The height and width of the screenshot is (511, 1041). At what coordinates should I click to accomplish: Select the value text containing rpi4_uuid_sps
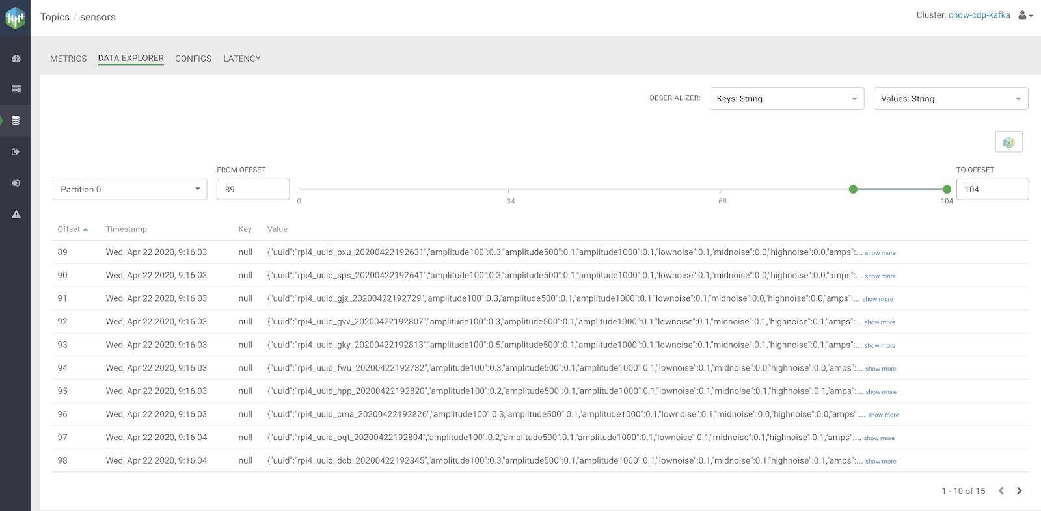pyautogui.click(x=565, y=276)
